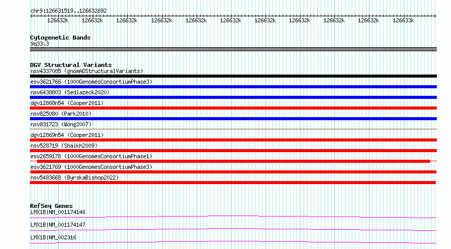Image resolution: width=451 pixels, height=249 pixels.
Task: Click the chr9:126631519..126632692 region label
Action: coord(68,11)
